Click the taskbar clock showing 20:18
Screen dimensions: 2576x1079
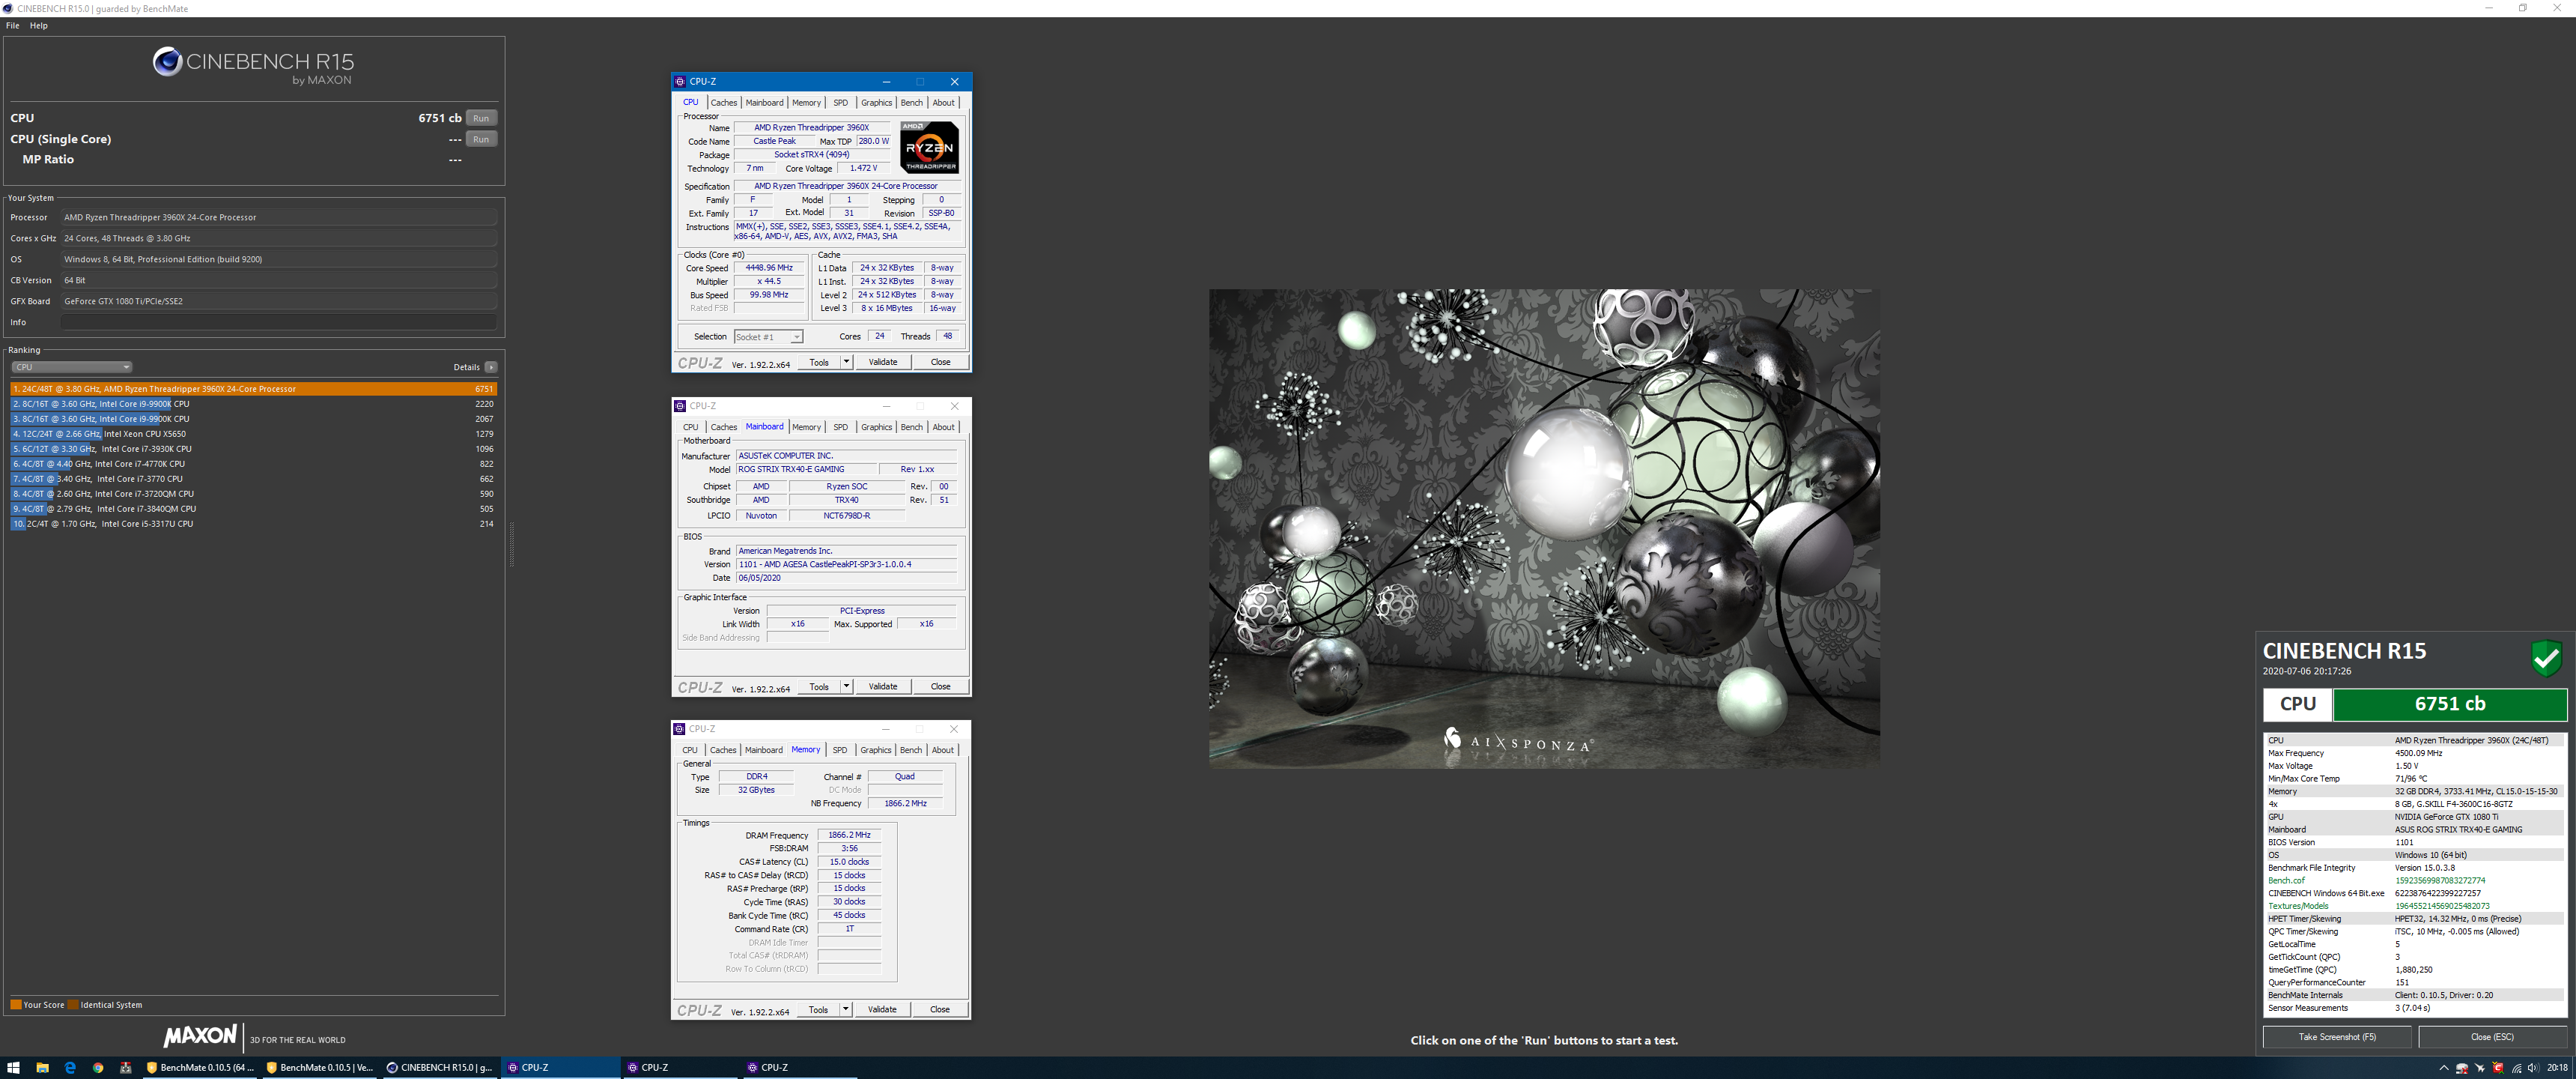(2557, 1068)
